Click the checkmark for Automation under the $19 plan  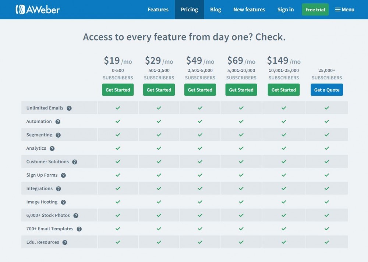click(x=118, y=121)
